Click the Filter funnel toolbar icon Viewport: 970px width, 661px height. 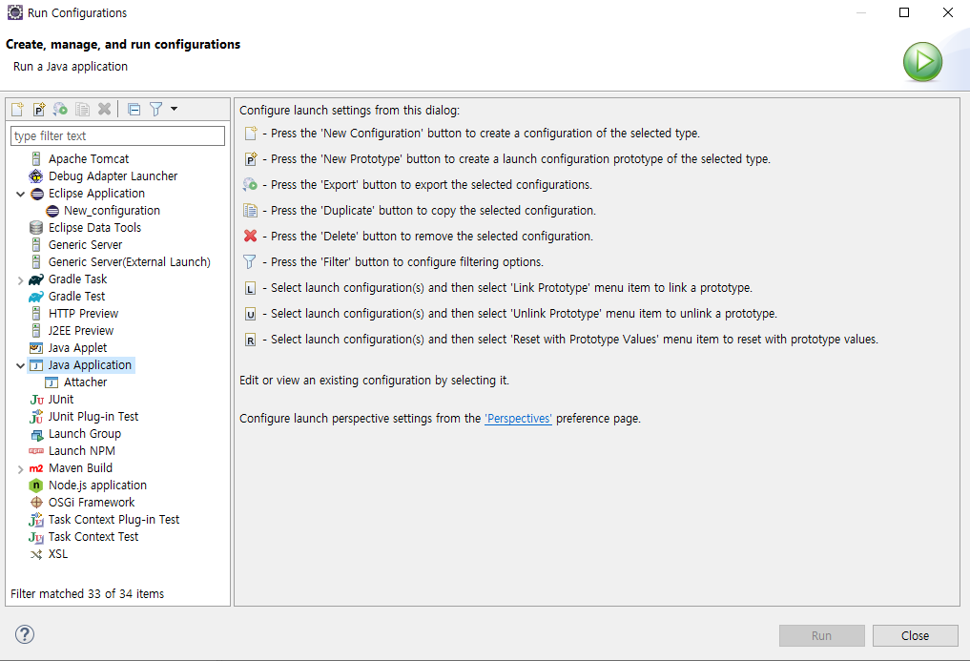[156, 110]
